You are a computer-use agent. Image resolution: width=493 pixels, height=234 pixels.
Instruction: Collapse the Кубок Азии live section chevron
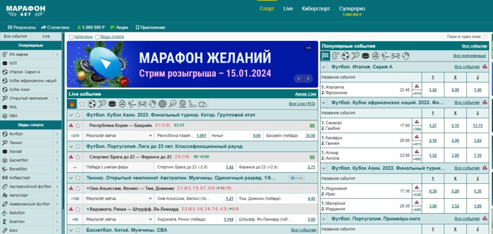coord(71,115)
